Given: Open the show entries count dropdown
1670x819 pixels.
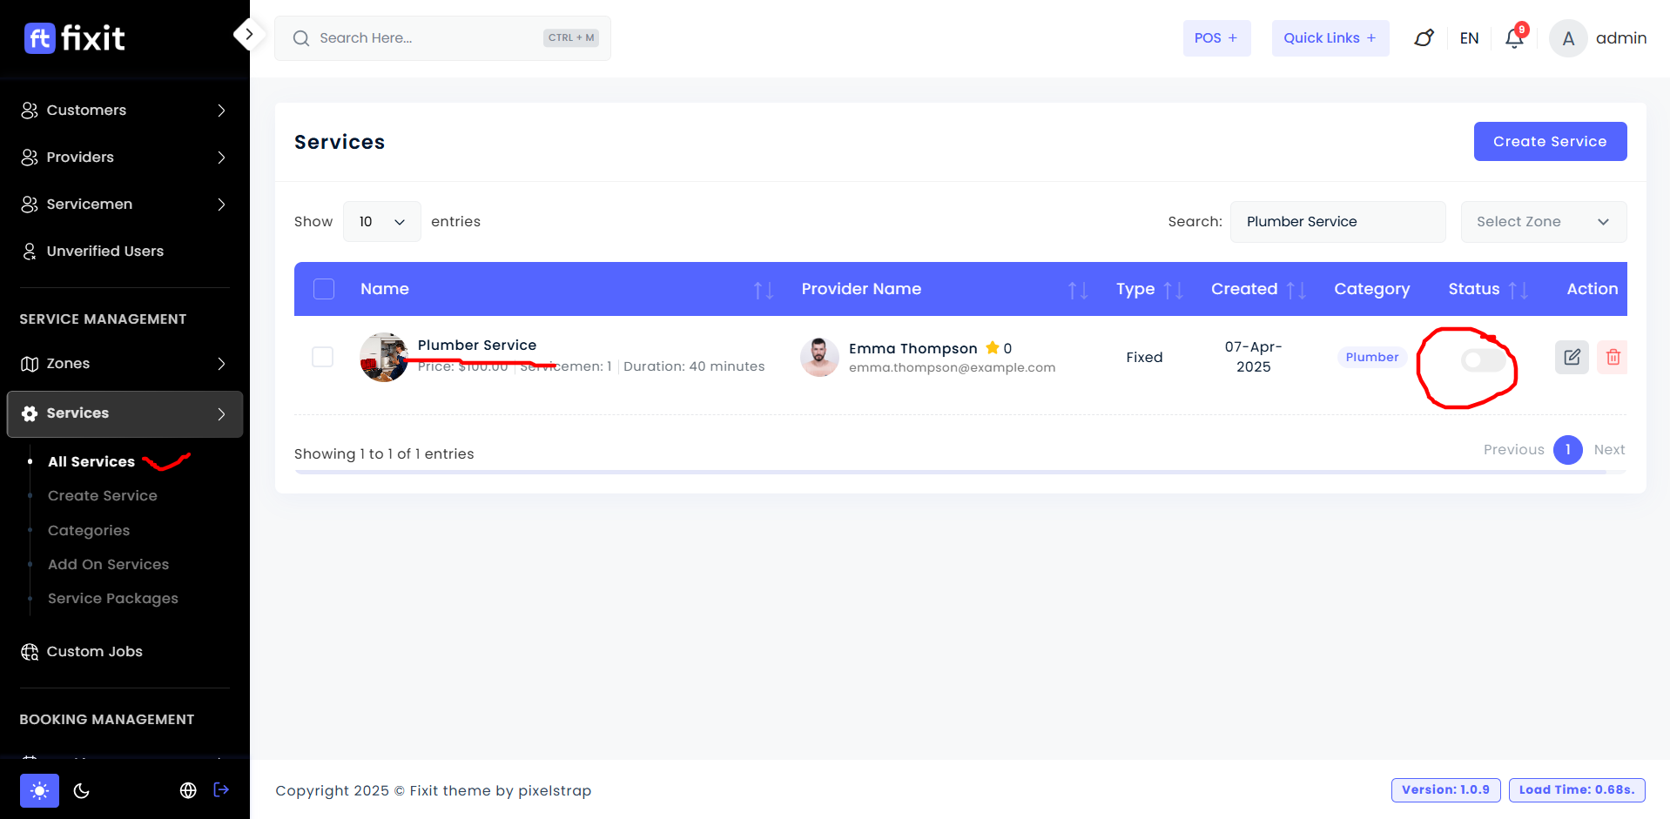Looking at the screenshot, I should coord(381,222).
